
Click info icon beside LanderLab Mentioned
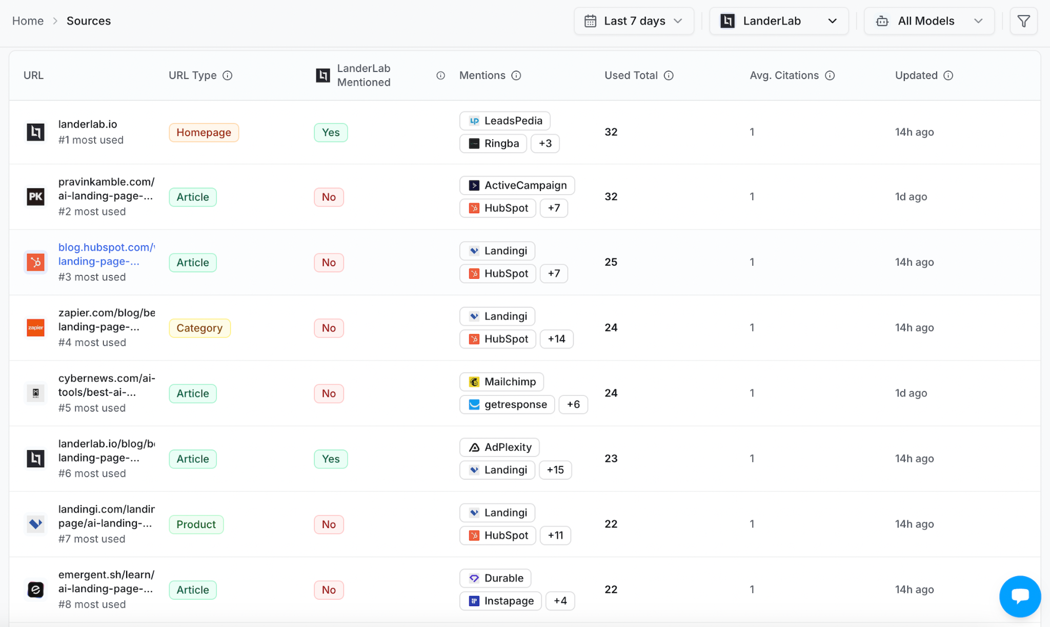tap(440, 75)
